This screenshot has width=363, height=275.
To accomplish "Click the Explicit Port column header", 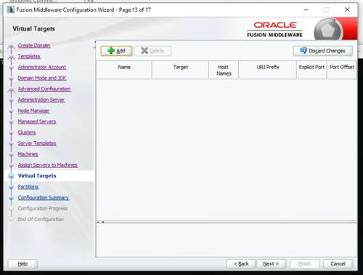I will pos(311,70).
